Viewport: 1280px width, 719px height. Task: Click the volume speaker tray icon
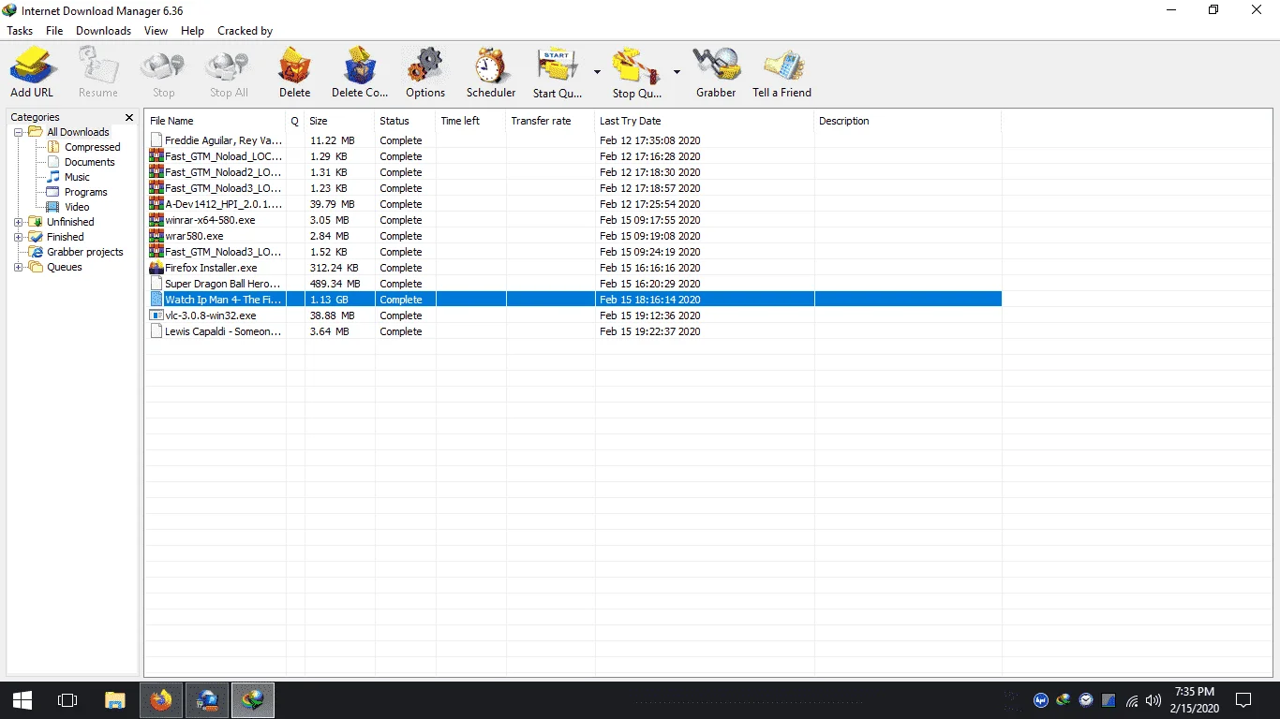1153,700
